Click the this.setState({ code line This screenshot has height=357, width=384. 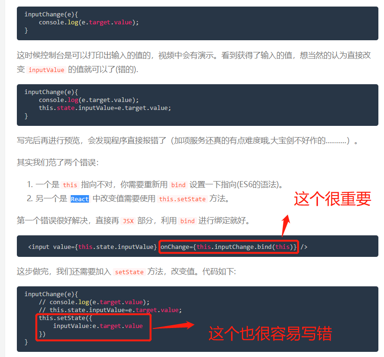click(66, 318)
